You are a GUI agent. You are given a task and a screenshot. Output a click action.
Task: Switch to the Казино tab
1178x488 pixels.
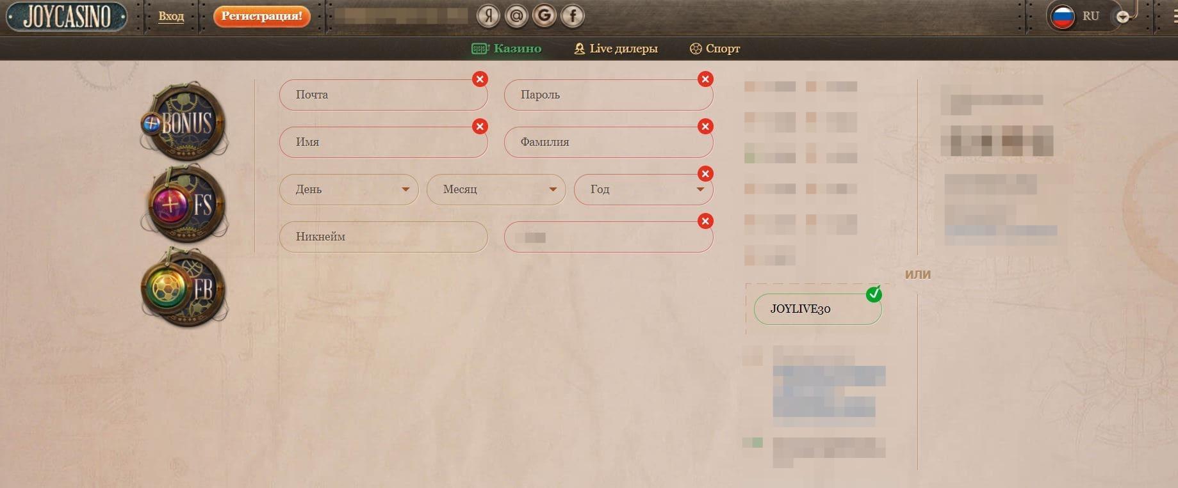(507, 49)
